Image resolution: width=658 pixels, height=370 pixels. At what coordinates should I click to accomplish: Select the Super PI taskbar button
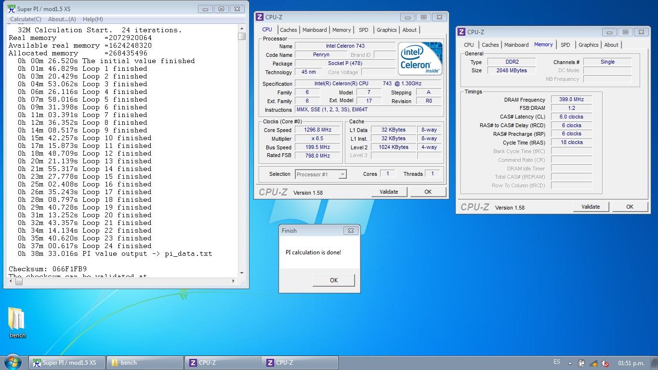67,363
